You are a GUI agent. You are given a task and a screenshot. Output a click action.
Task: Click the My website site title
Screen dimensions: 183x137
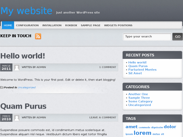(26, 11)
